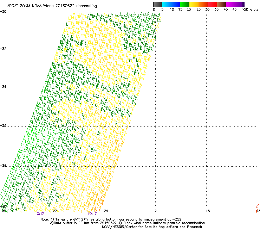Image resolution: width=260 pixels, height=229 pixels.
Task: Click the -18 longitude axis label
Action: pos(206,211)
